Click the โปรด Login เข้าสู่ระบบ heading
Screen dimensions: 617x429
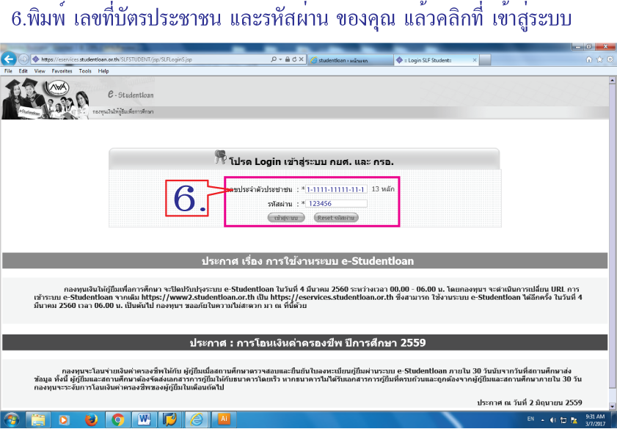311,161
